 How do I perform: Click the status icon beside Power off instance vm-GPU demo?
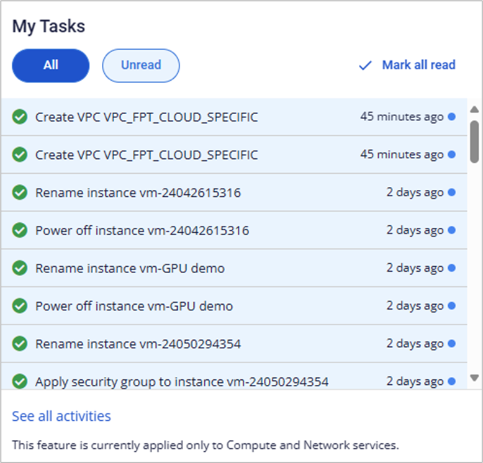[20, 306]
